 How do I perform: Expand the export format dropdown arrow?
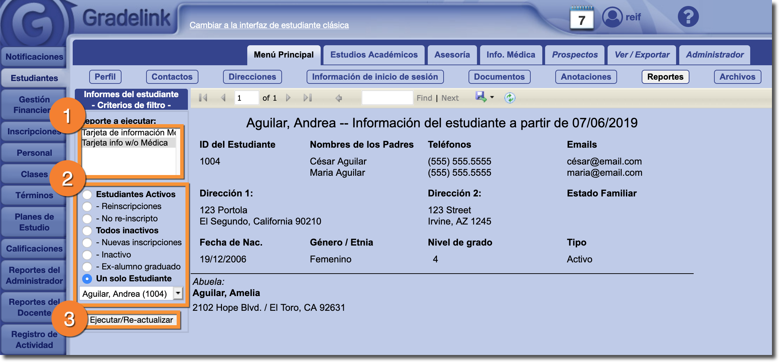pyautogui.click(x=492, y=98)
